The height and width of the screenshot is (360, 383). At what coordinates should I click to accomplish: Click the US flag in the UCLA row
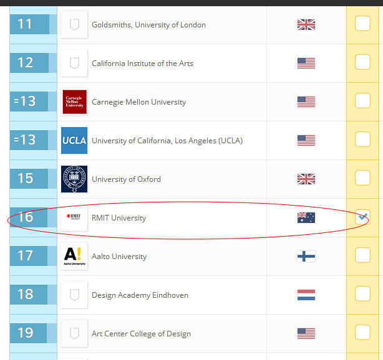click(x=306, y=141)
